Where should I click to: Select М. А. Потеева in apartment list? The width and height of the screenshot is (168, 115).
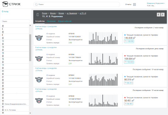[10, 110]
